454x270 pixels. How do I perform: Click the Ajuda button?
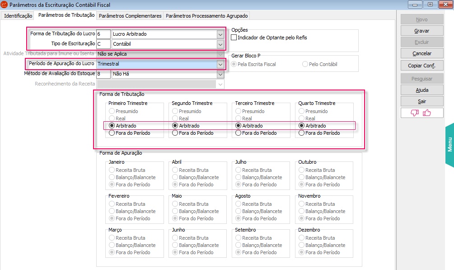point(421,90)
